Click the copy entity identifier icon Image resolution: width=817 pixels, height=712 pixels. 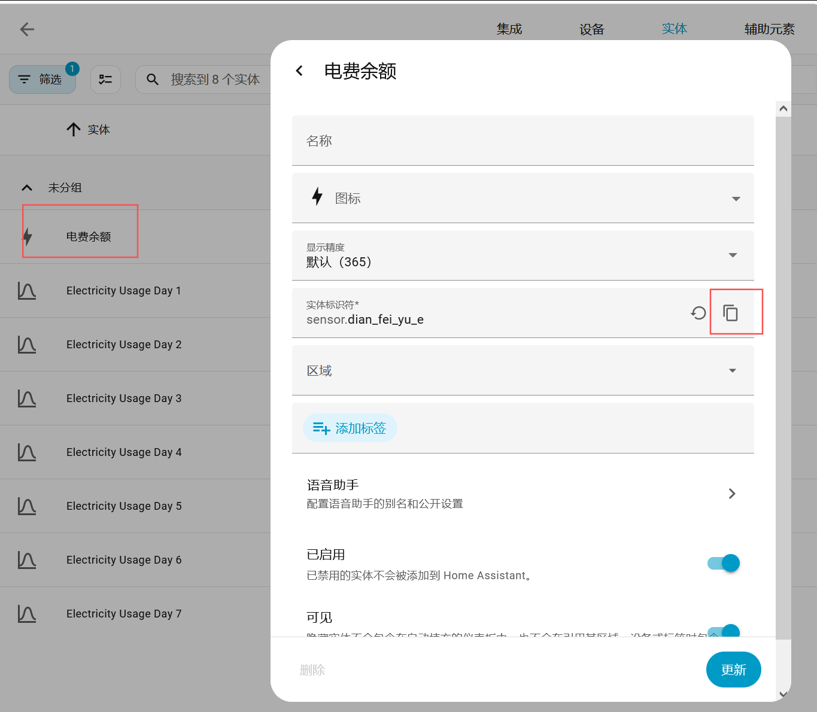tap(730, 312)
